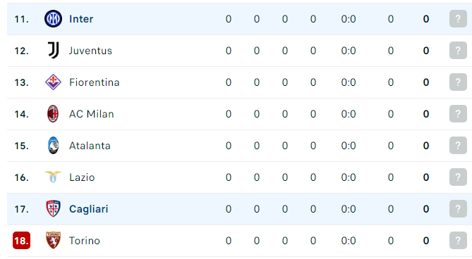Image resolution: width=472 pixels, height=259 pixels.
Task: Open the Cagliari team link
Action: 88,209
